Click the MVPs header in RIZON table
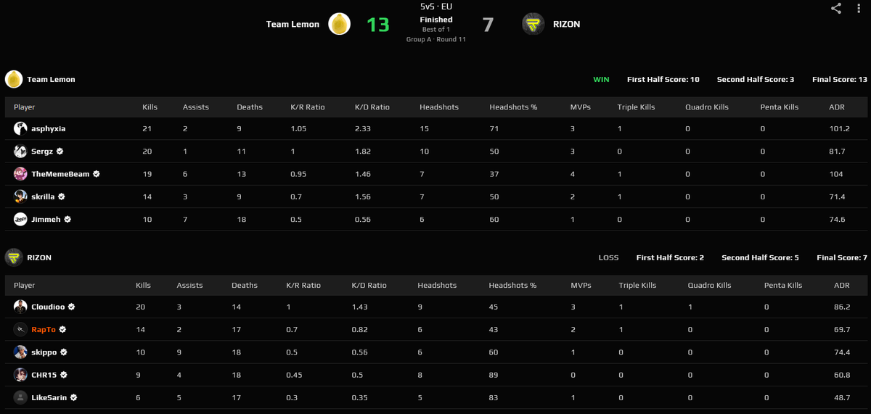This screenshot has height=414, width=871. tap(581, 285)
